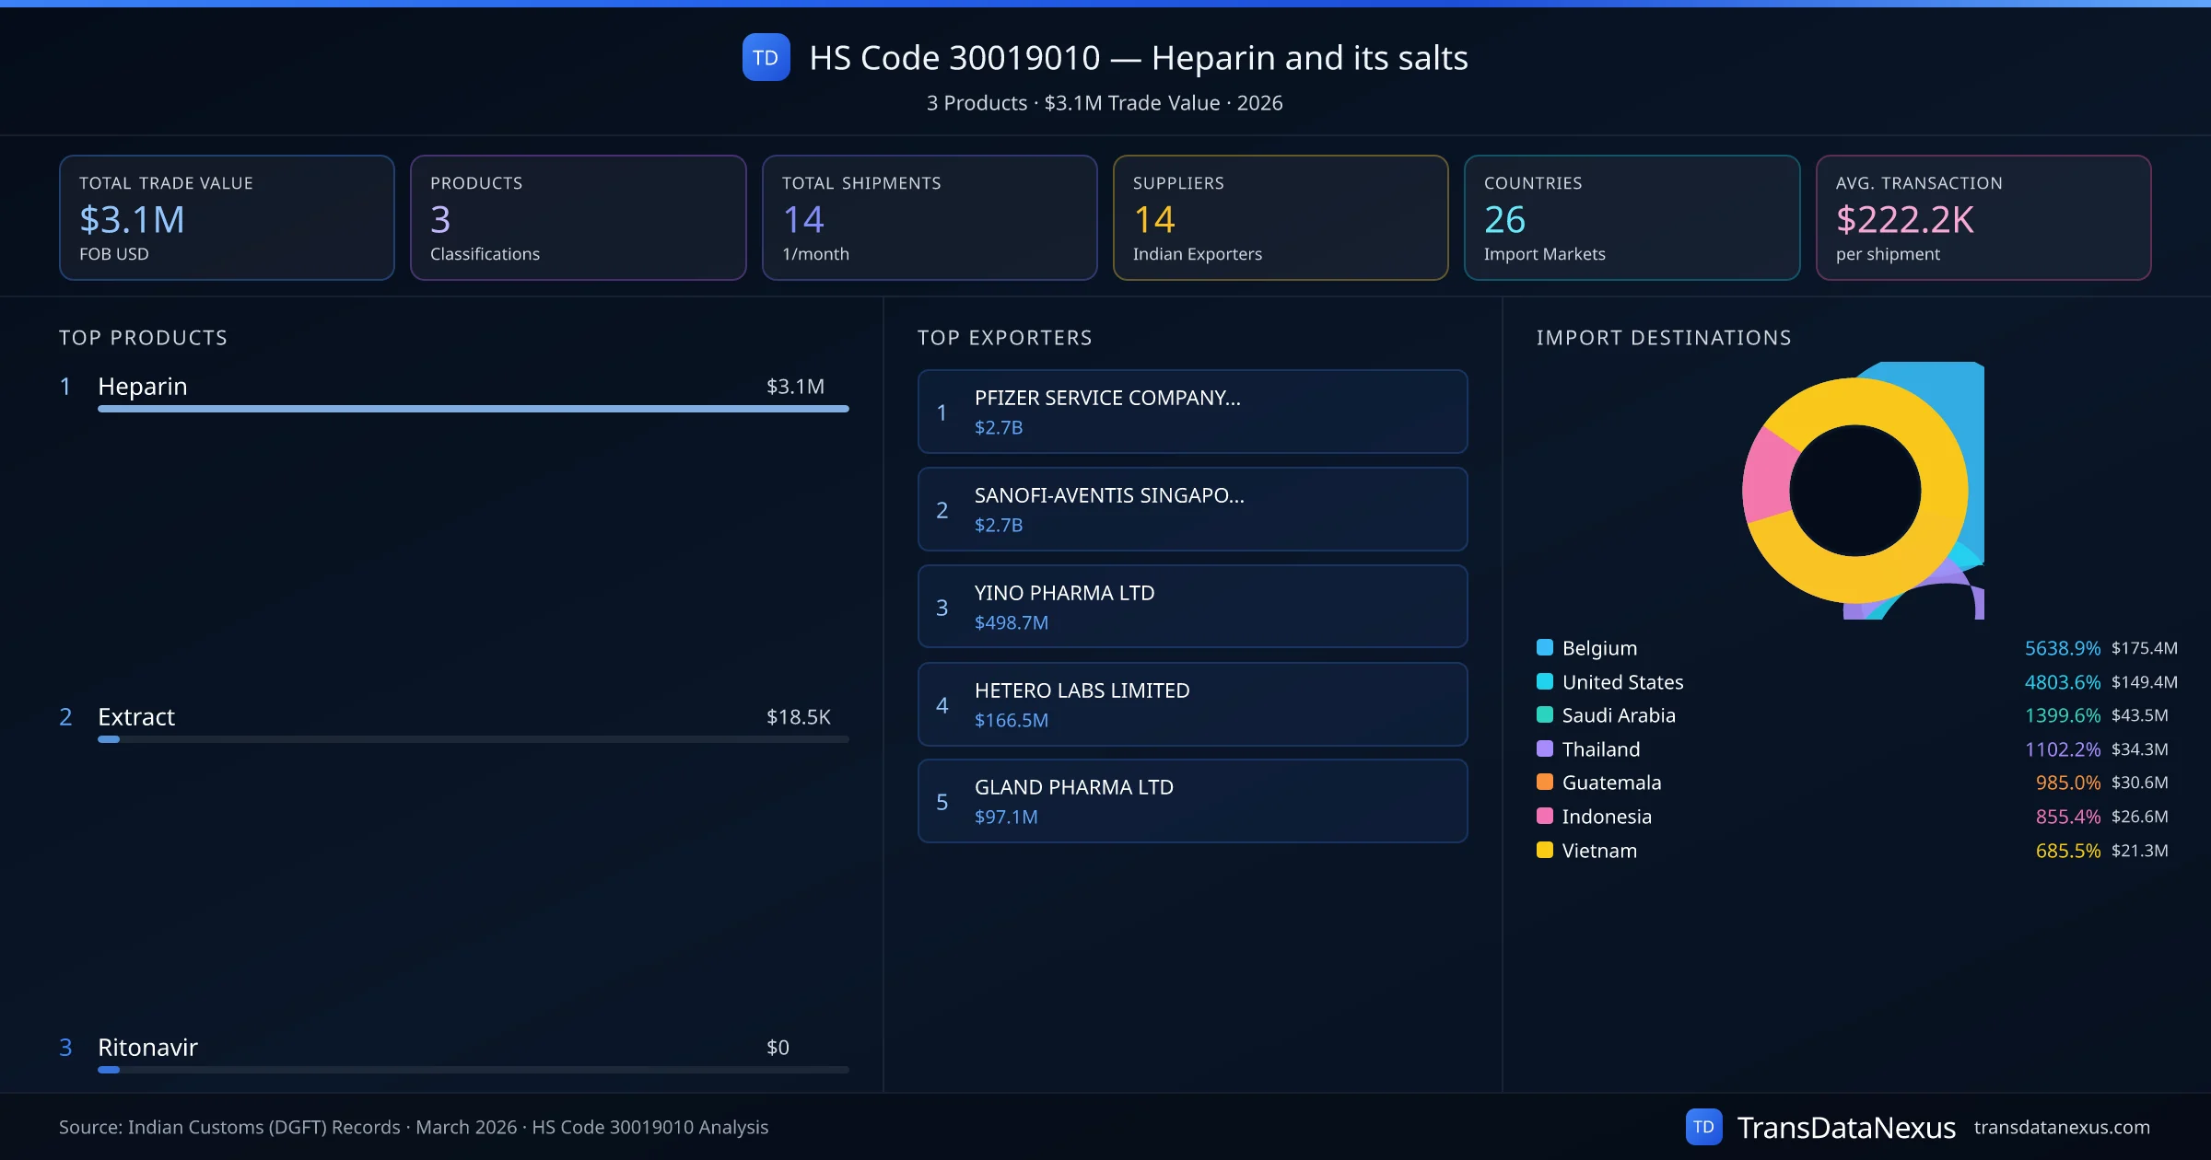This screenshot has height=1160, width=2211.
Task: Click the Ritonavir product progress bar
Action: click(473, 1070)
